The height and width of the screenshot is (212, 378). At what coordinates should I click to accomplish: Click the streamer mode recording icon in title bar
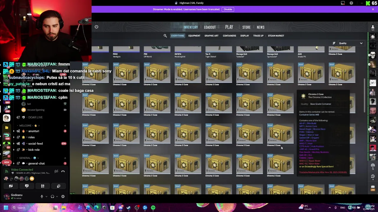coord(343,3)
